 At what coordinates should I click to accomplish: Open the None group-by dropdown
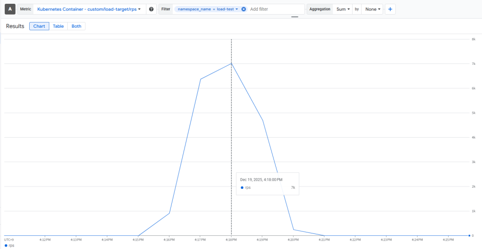tap(372, 9)
